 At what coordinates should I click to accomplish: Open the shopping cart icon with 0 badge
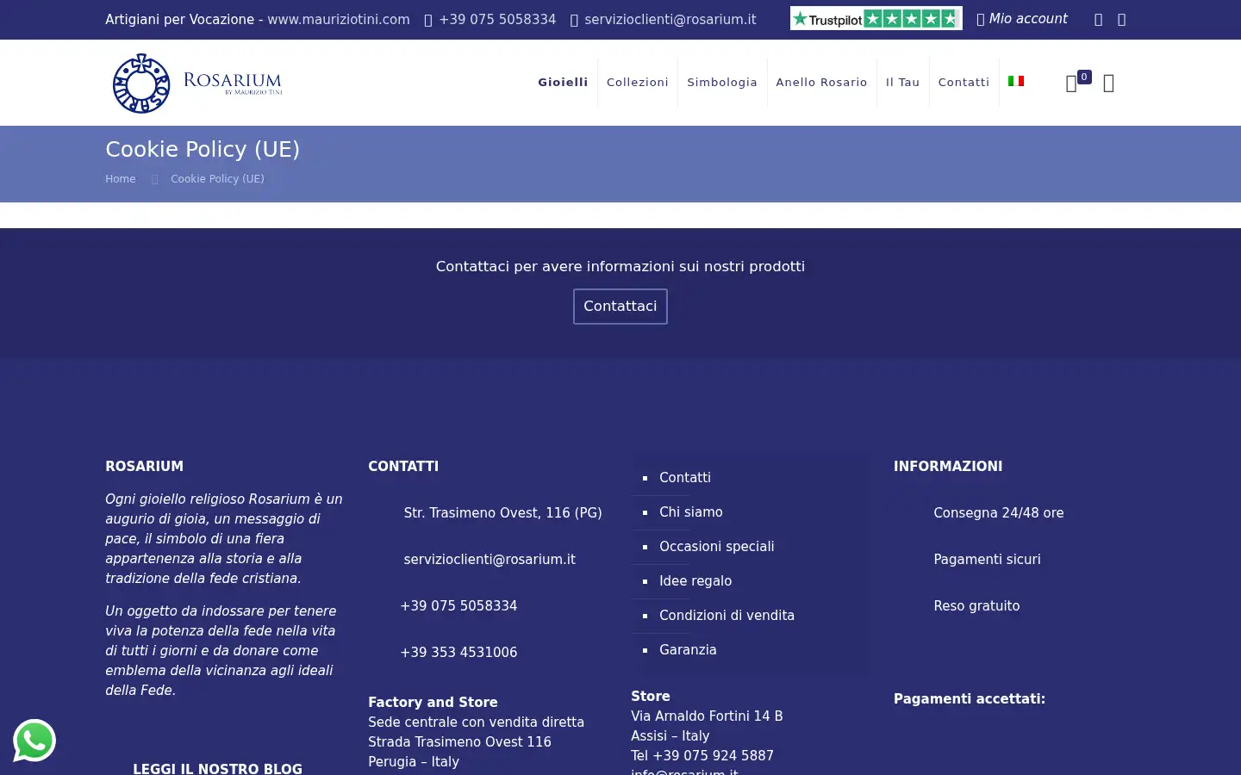click(1077, 83)
